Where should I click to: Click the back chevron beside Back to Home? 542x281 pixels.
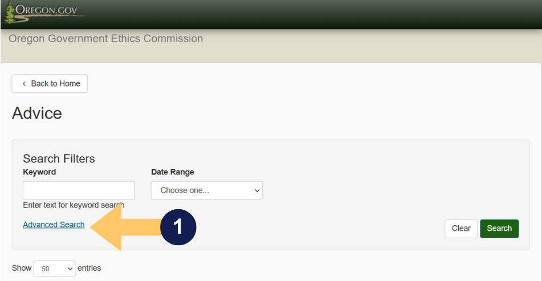pyautogui.click(x=24, y=84)
